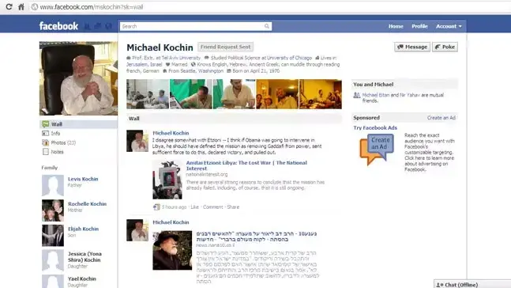This screenshot has width=511, height=288.
Task: Click the Poke button
Action: (x=445, y=47)
